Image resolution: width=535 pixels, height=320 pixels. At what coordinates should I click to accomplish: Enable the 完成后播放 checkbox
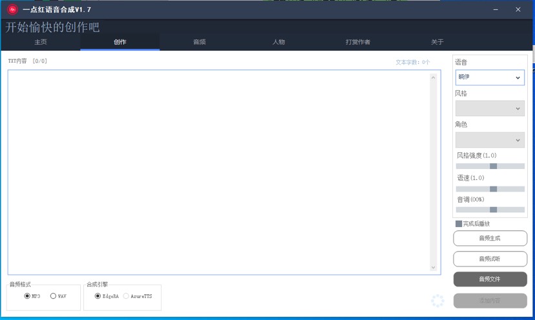coord(459,224)
